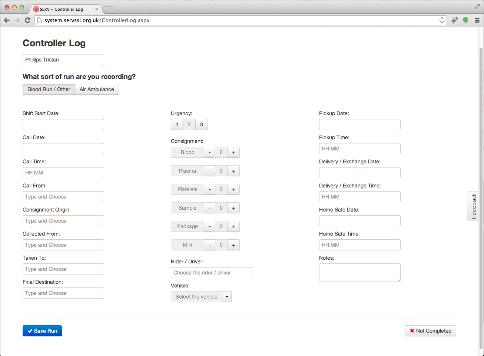
Task: Click the Rider / Driver chooser field
Action: 211,273
